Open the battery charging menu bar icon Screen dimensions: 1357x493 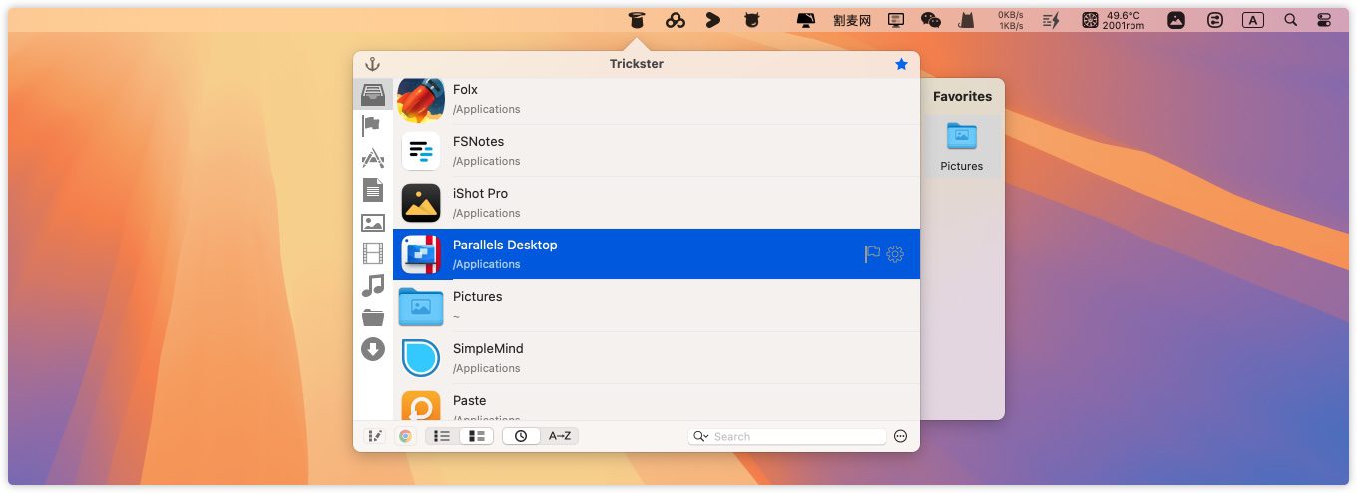click(1051, 19)
